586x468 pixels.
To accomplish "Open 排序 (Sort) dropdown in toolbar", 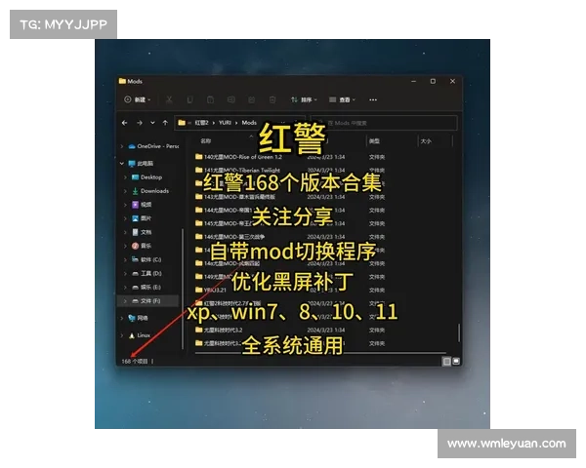I will 304,99.
